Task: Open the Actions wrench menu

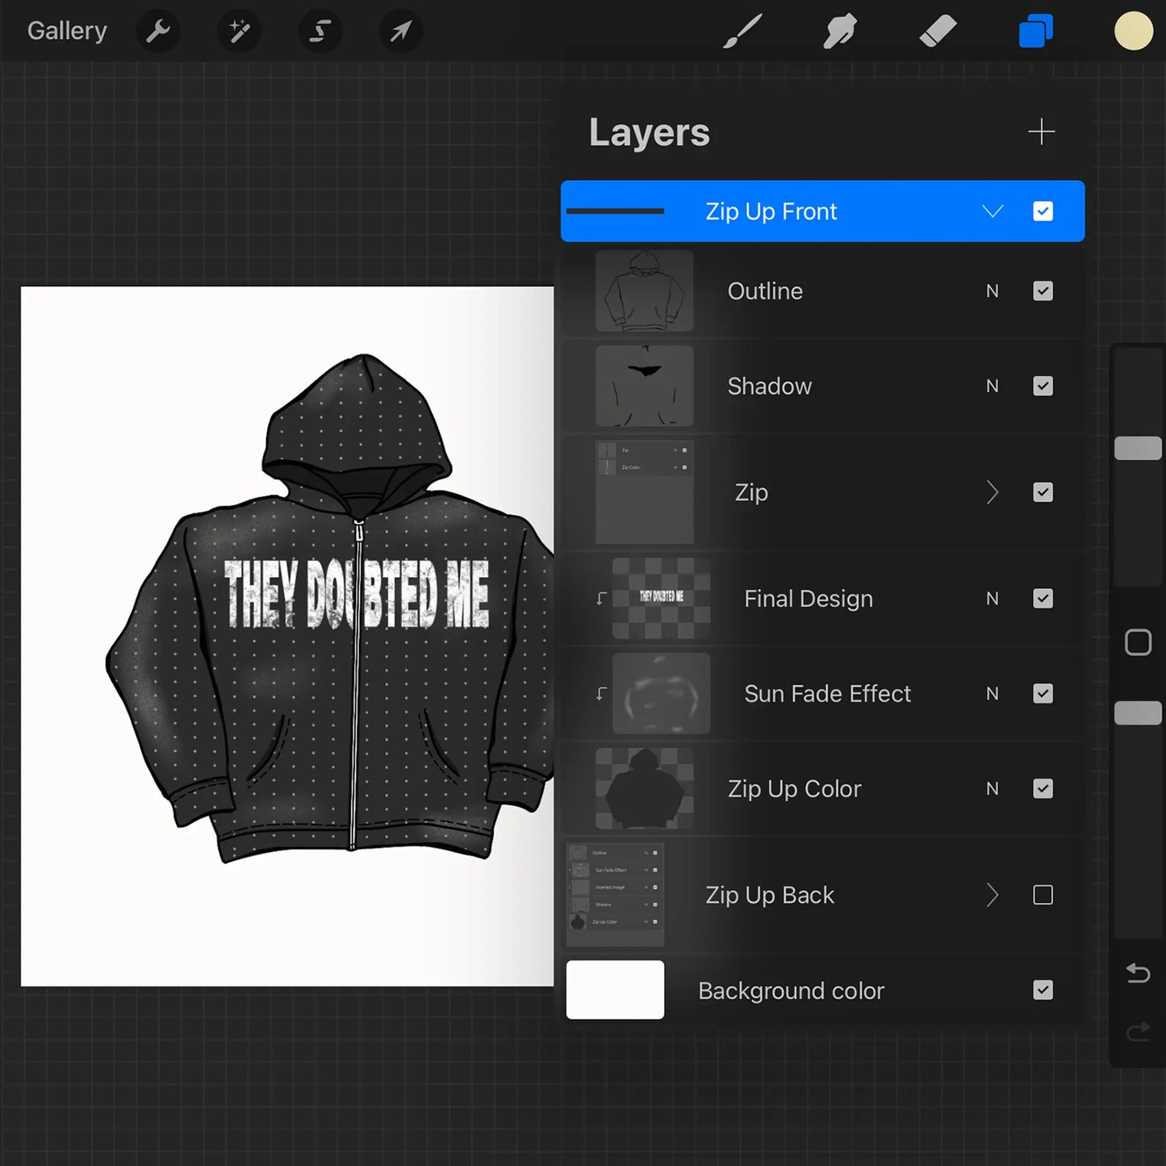Action: (158, 31)
